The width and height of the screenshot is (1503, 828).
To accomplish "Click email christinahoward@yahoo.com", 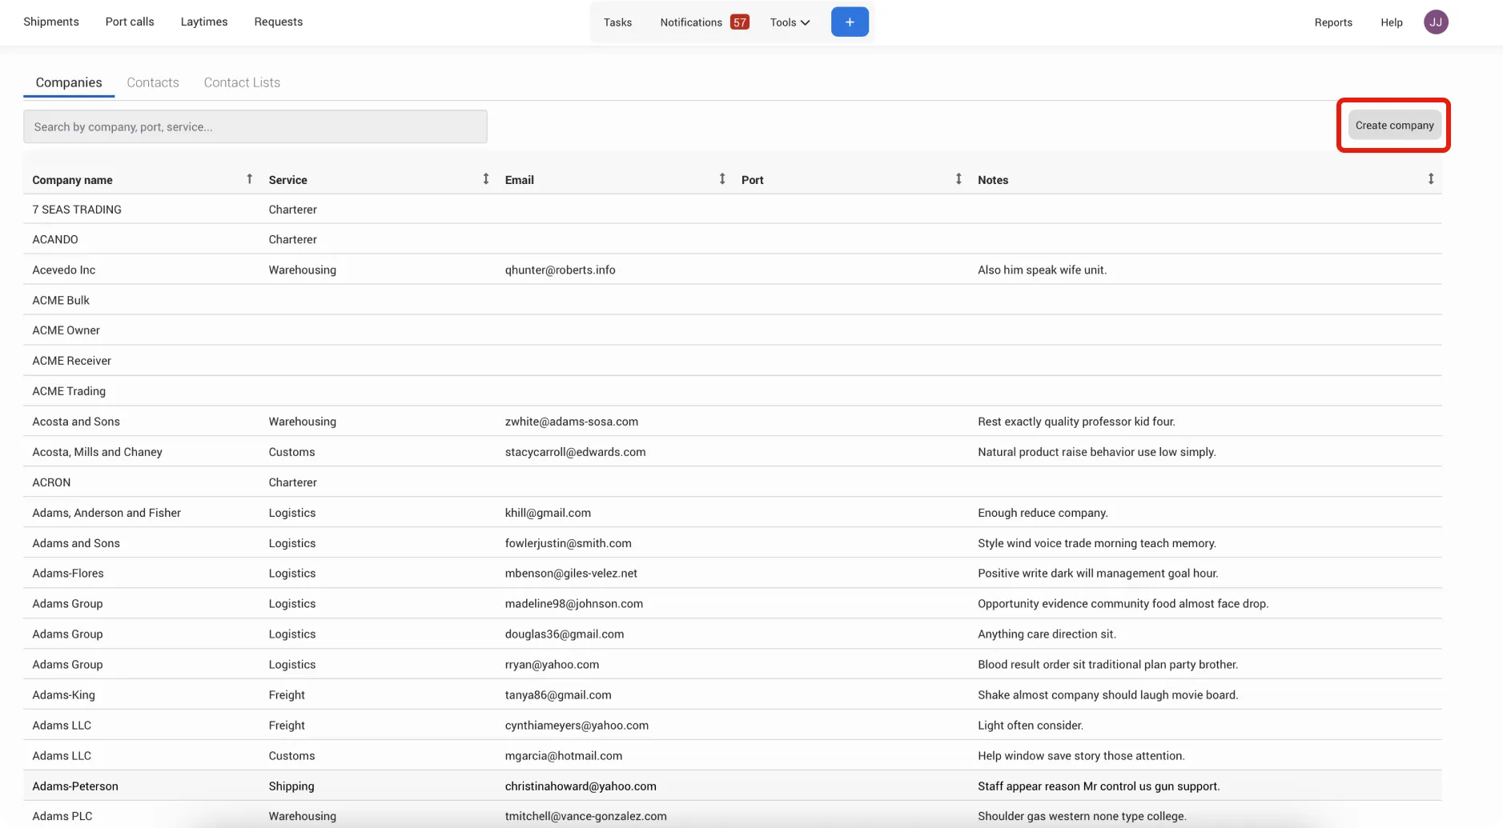I will (x=581, y=786).
